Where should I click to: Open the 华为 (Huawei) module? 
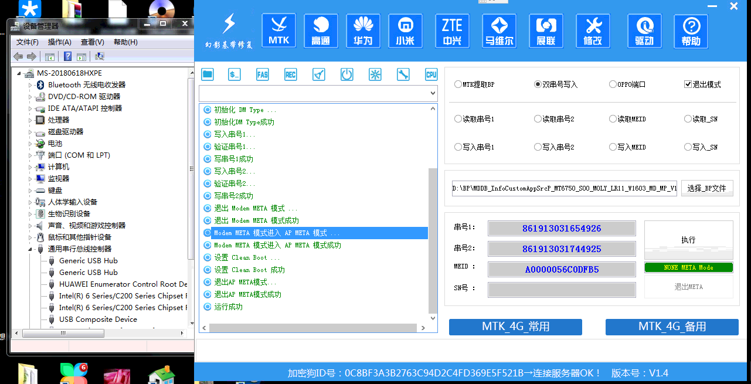(363, 30)
